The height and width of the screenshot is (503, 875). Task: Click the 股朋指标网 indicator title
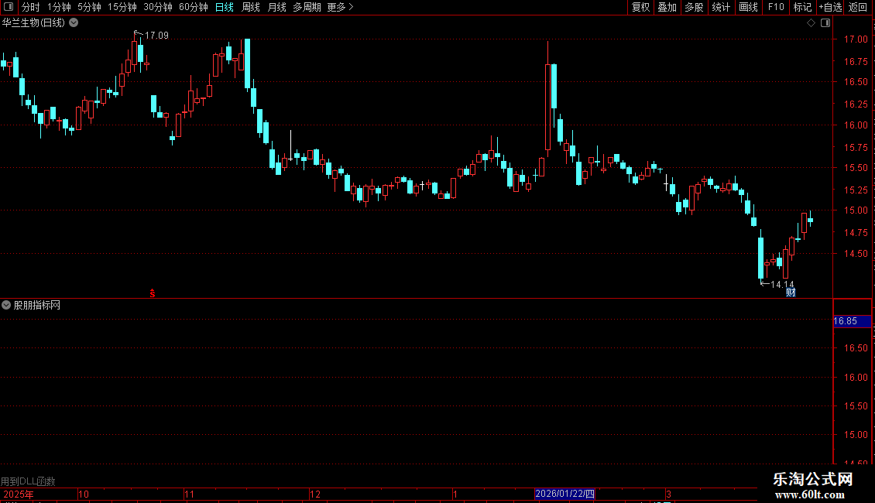pos(37,305)
